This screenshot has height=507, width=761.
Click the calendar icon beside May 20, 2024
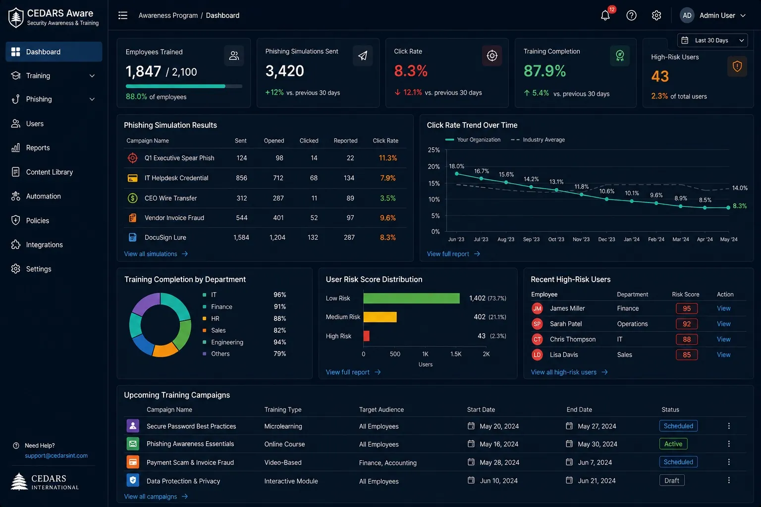point(471,426)
